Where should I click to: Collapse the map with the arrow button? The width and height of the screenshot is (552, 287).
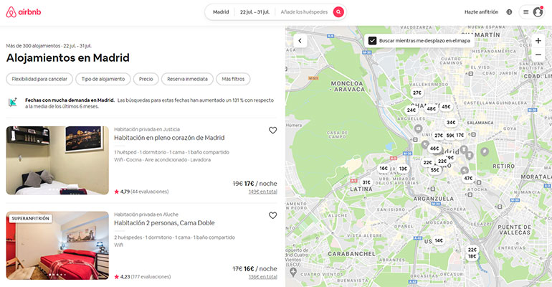(300, 41)
